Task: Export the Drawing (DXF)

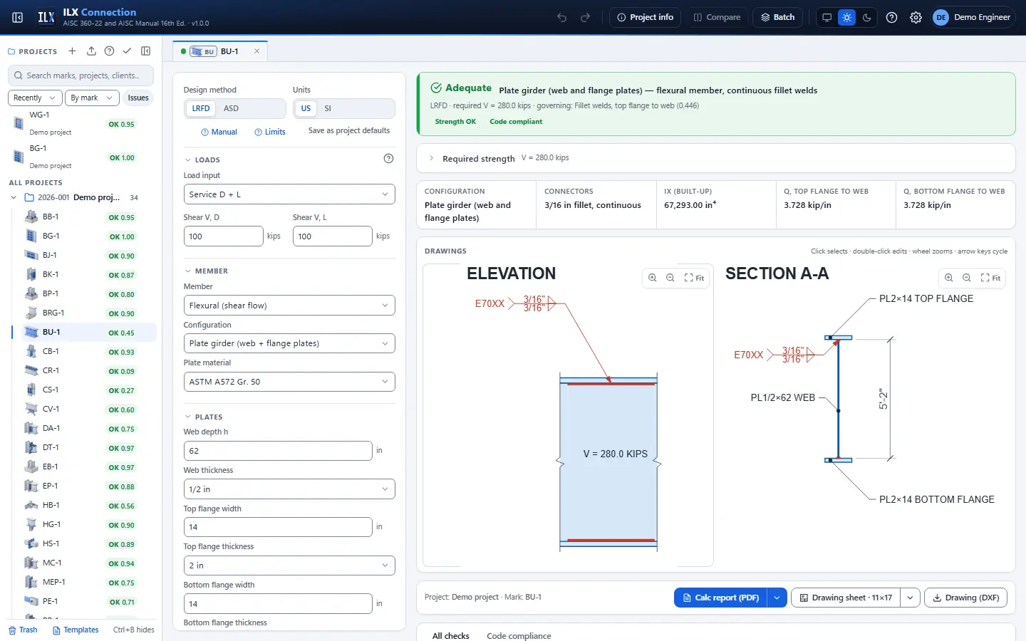Action: click(965, 598)
